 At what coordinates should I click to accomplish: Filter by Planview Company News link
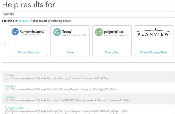tap(153, 52)
